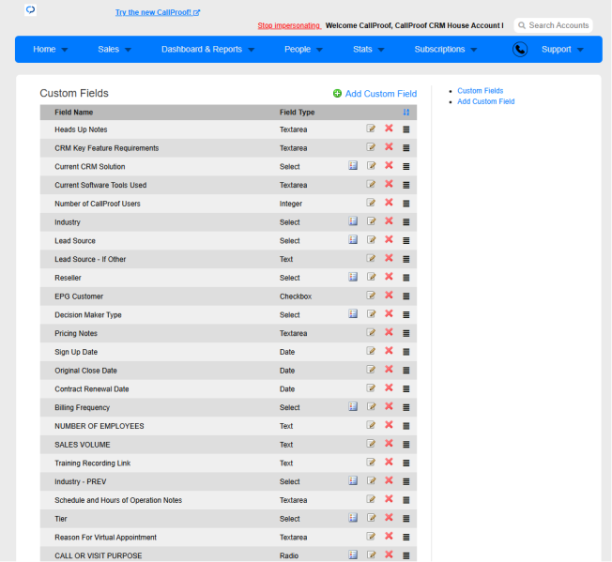612x562 pixels.
Task: Grab reorder handle for Reseller row
Action: 405,278
